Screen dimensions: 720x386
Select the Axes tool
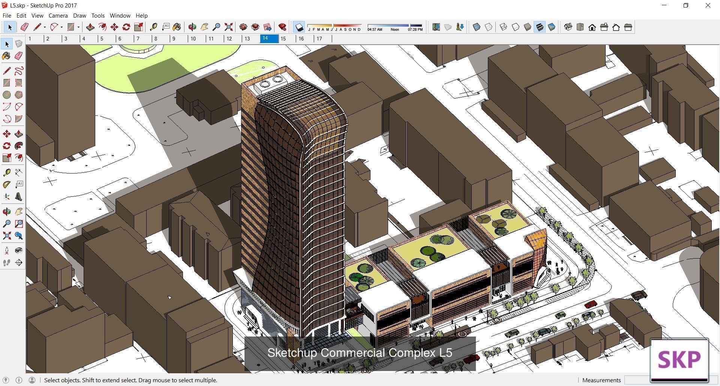[x=7, y=197]
